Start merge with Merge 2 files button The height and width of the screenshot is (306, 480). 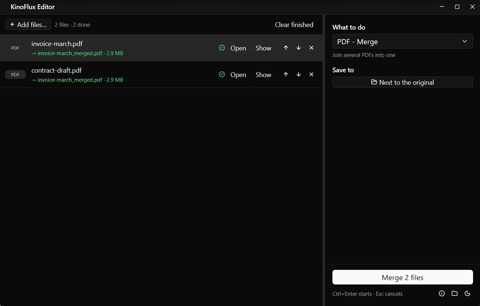tap(403, 278)
